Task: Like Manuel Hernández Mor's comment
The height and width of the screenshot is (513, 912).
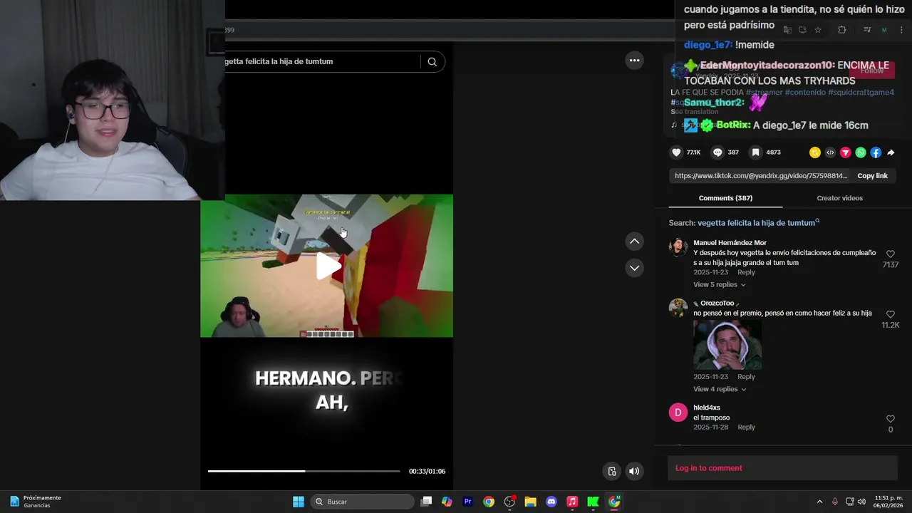Action: (x=890, y=254)
